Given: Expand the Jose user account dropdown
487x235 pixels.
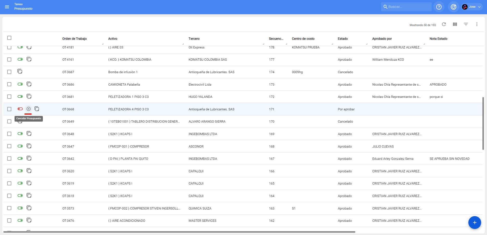Looking at the screenshot, I should [472, 7].
